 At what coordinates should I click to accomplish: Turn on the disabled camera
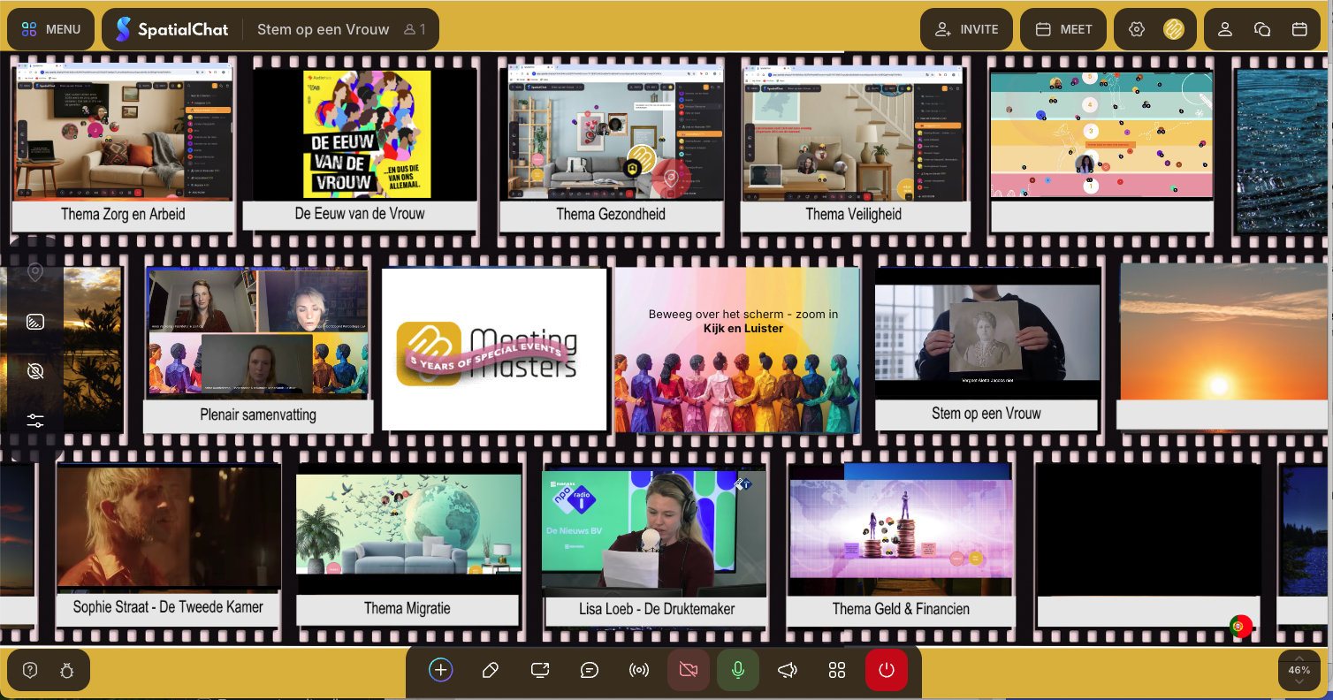pyautogui.click(x=688, y=670)
